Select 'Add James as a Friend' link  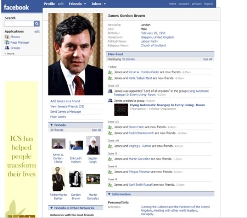tap(65, 101)
